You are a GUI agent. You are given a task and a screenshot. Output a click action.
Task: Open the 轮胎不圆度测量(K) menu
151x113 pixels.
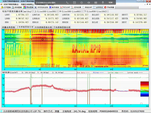(x=11, y=4)
